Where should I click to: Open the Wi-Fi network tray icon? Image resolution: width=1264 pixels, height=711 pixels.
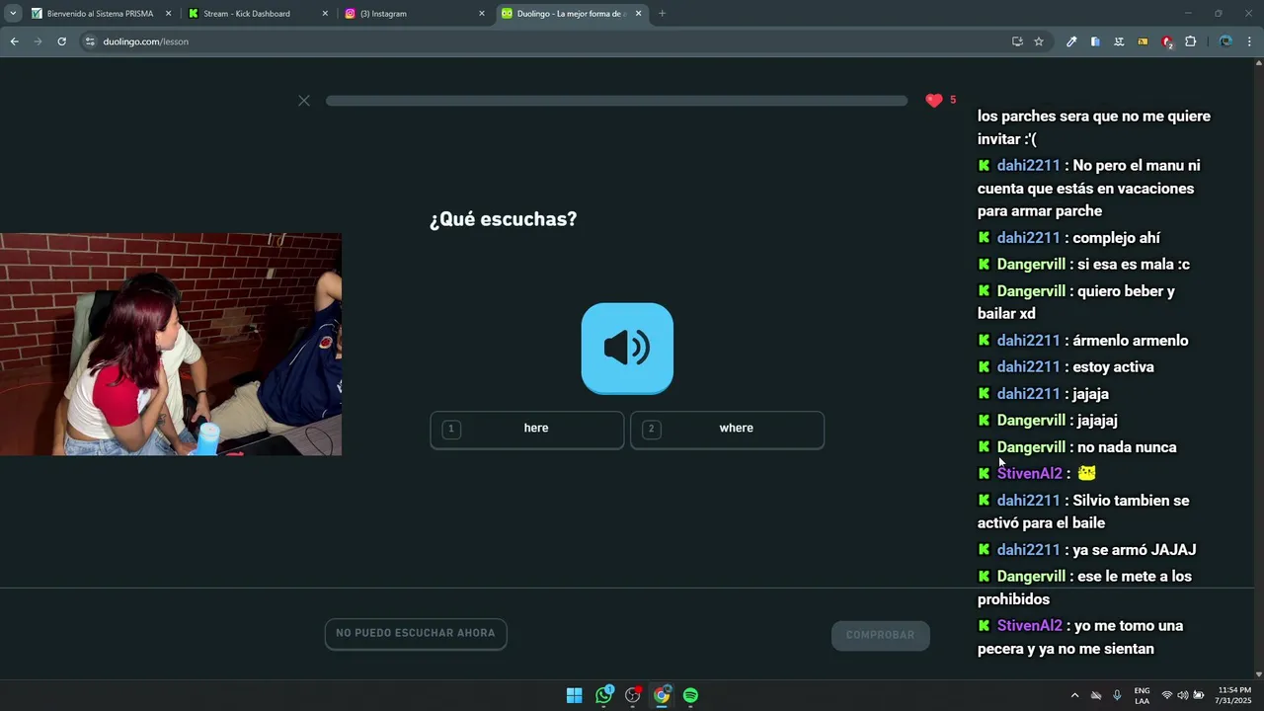coord(1166,695)
